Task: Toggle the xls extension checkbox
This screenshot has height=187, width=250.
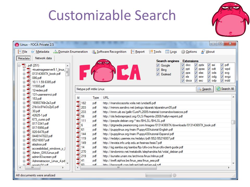Action: (x=183, y=77)
